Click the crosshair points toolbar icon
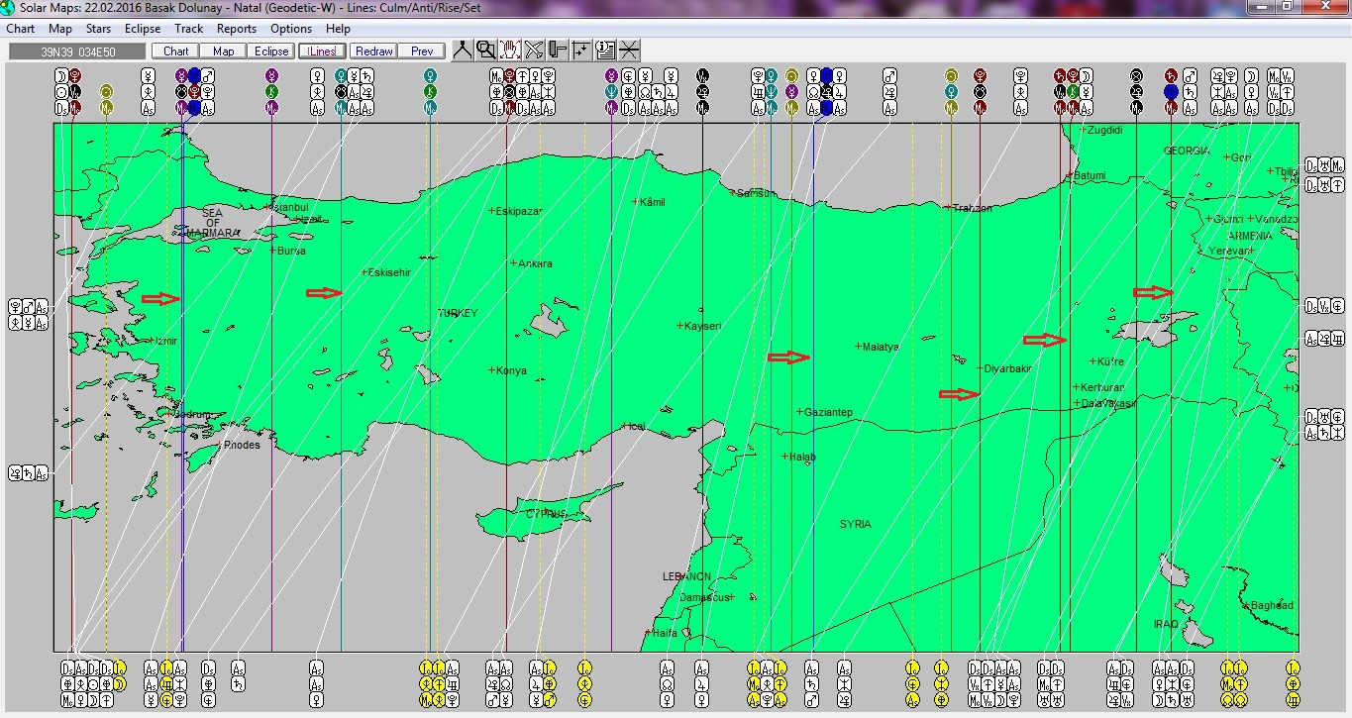The width and height of the screenshot is (1352, 718). (581, 51)
